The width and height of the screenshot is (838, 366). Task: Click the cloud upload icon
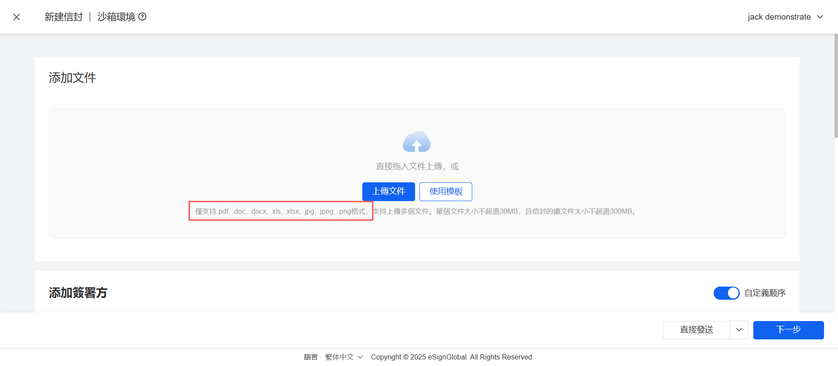[416, 142]
